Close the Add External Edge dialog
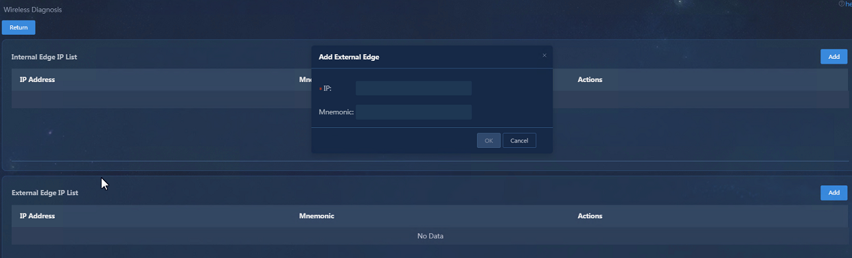This screenshot has width=852, height=258. (544, 55)
